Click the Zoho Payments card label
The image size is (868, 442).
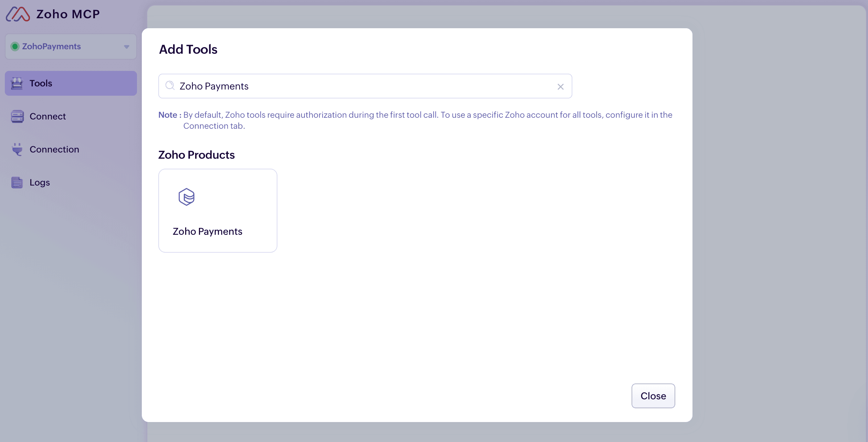207,231
